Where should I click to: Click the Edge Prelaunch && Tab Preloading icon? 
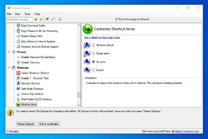[x=18, y=31]
